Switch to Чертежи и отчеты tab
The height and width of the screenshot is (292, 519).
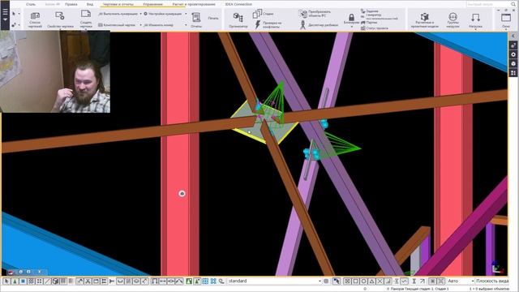point(118,4)
